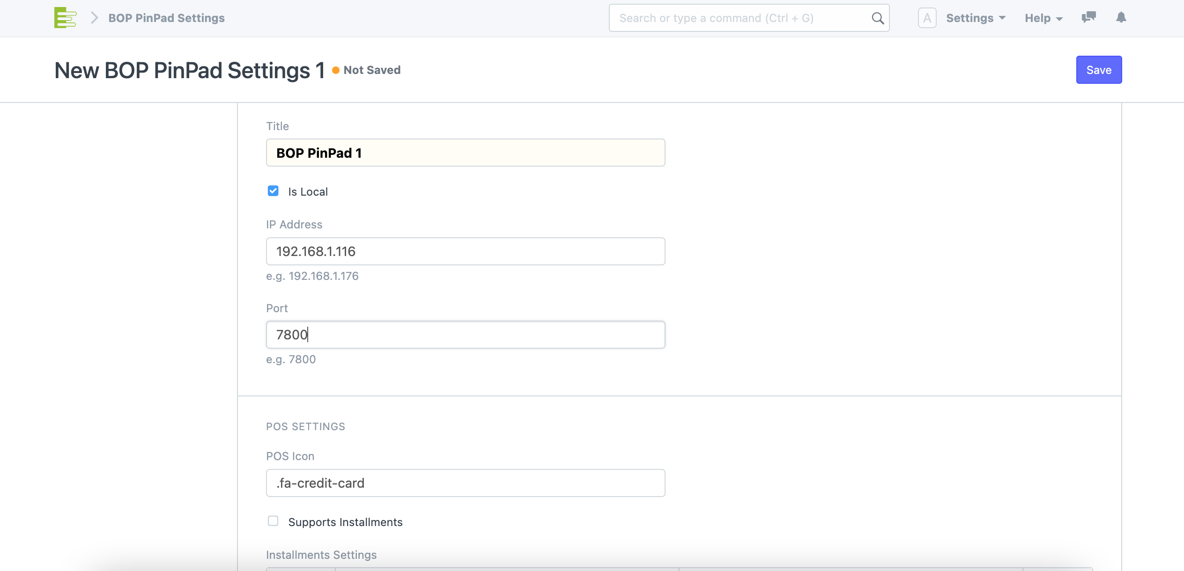Click the Save button
Viewport: 1184px width, 571px height.
click(1099, 70)
